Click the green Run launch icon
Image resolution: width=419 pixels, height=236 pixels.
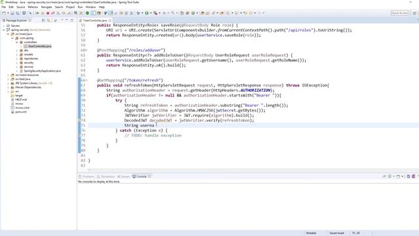(x=147, y=13)
